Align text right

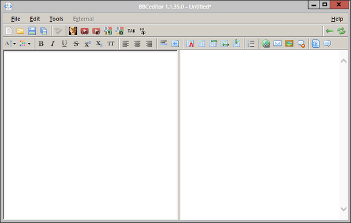(x=149, y=44)
